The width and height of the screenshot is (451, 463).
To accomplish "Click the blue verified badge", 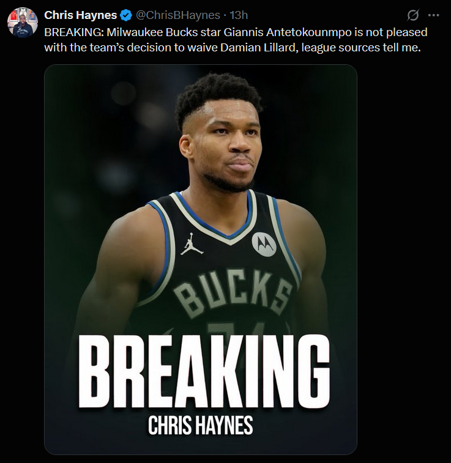I will pos(127,15).
